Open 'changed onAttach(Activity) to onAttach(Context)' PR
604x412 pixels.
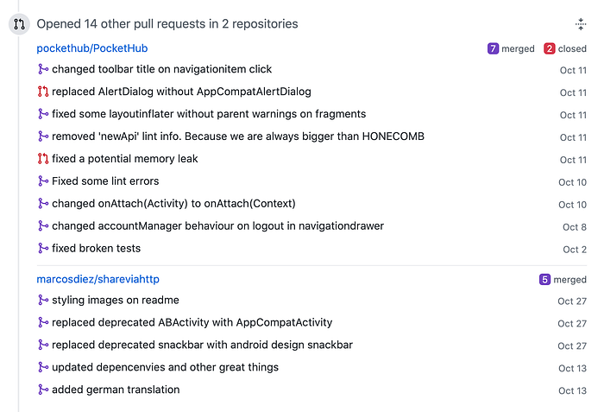(173, 203)
